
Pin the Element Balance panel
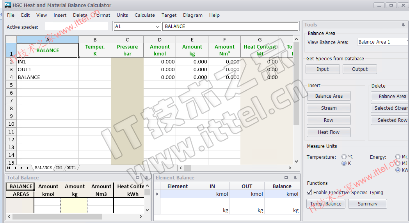pos(295,178)
